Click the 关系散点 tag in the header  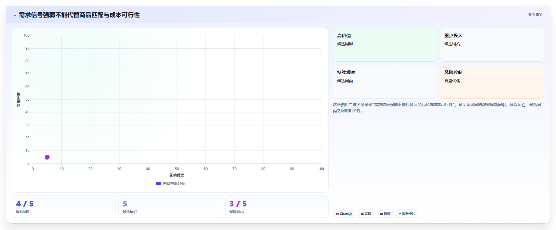(535, 15)
